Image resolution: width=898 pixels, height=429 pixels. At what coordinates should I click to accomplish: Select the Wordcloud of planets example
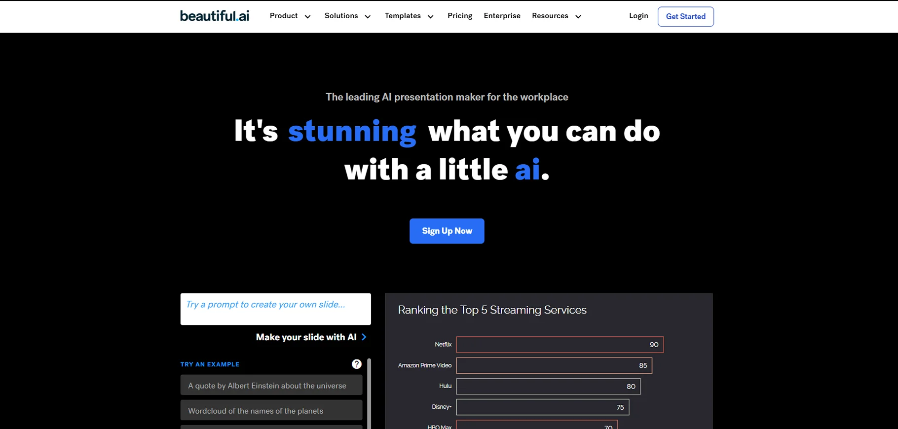click(271, 410)
